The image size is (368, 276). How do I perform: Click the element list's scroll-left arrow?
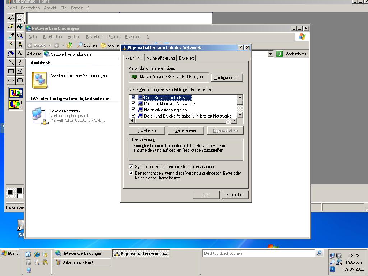132,121
